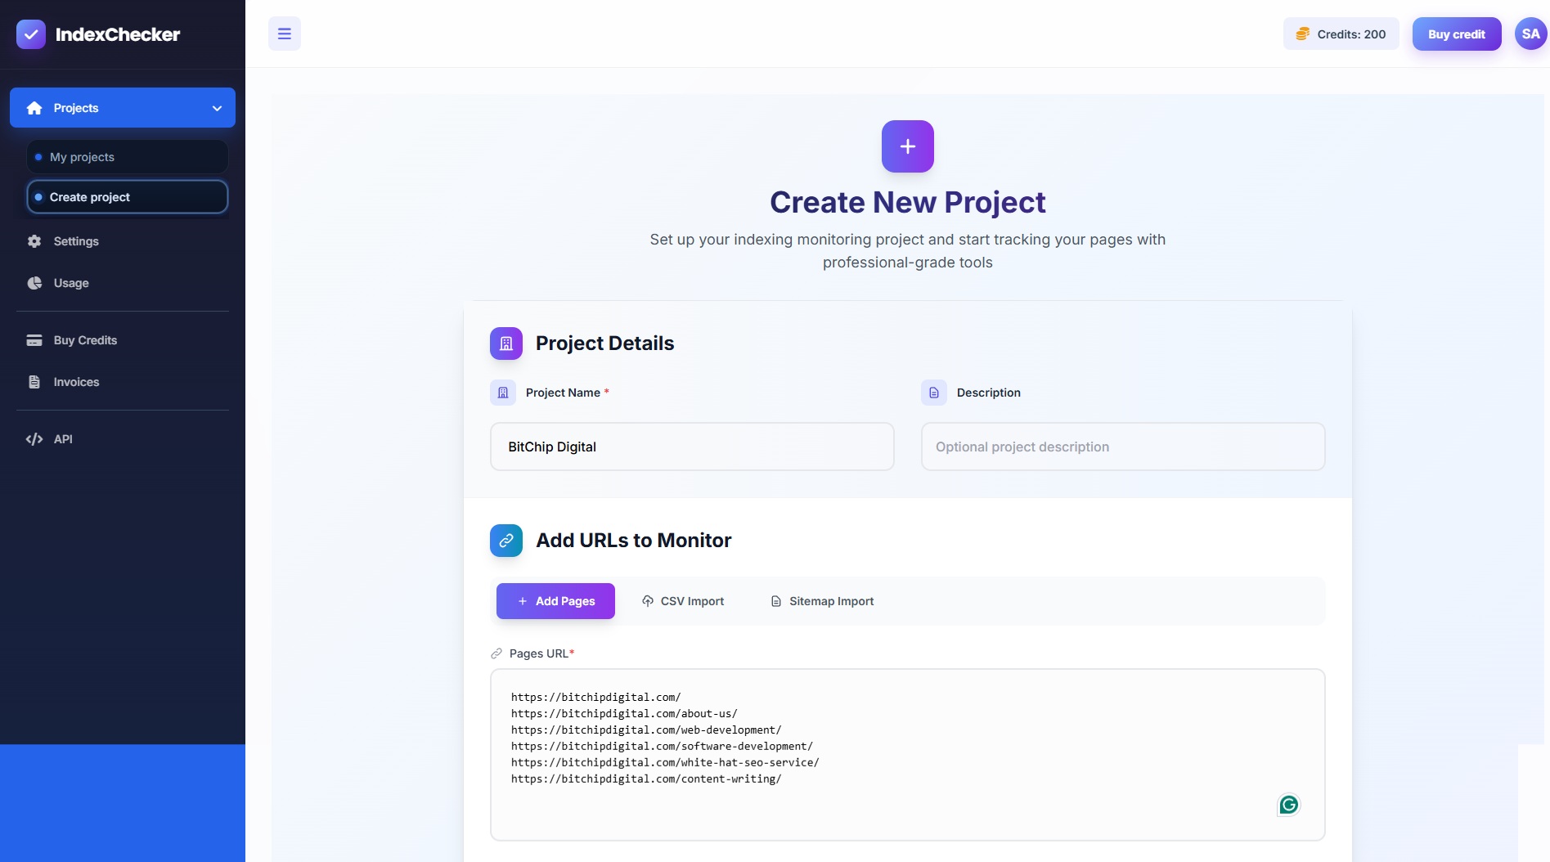
Task: Select the API code icon in sidebar
Action: (34, 439)
